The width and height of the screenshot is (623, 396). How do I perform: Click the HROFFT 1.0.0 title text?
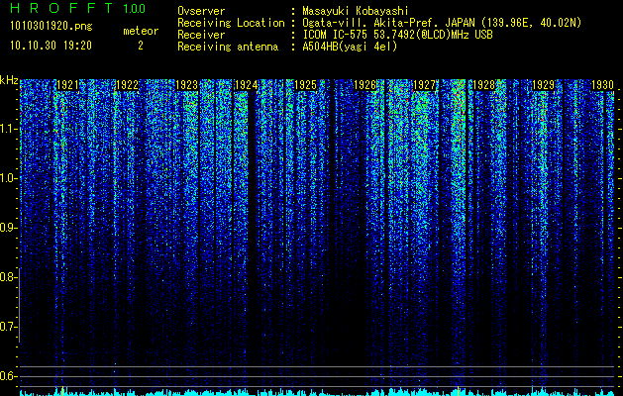78,8
